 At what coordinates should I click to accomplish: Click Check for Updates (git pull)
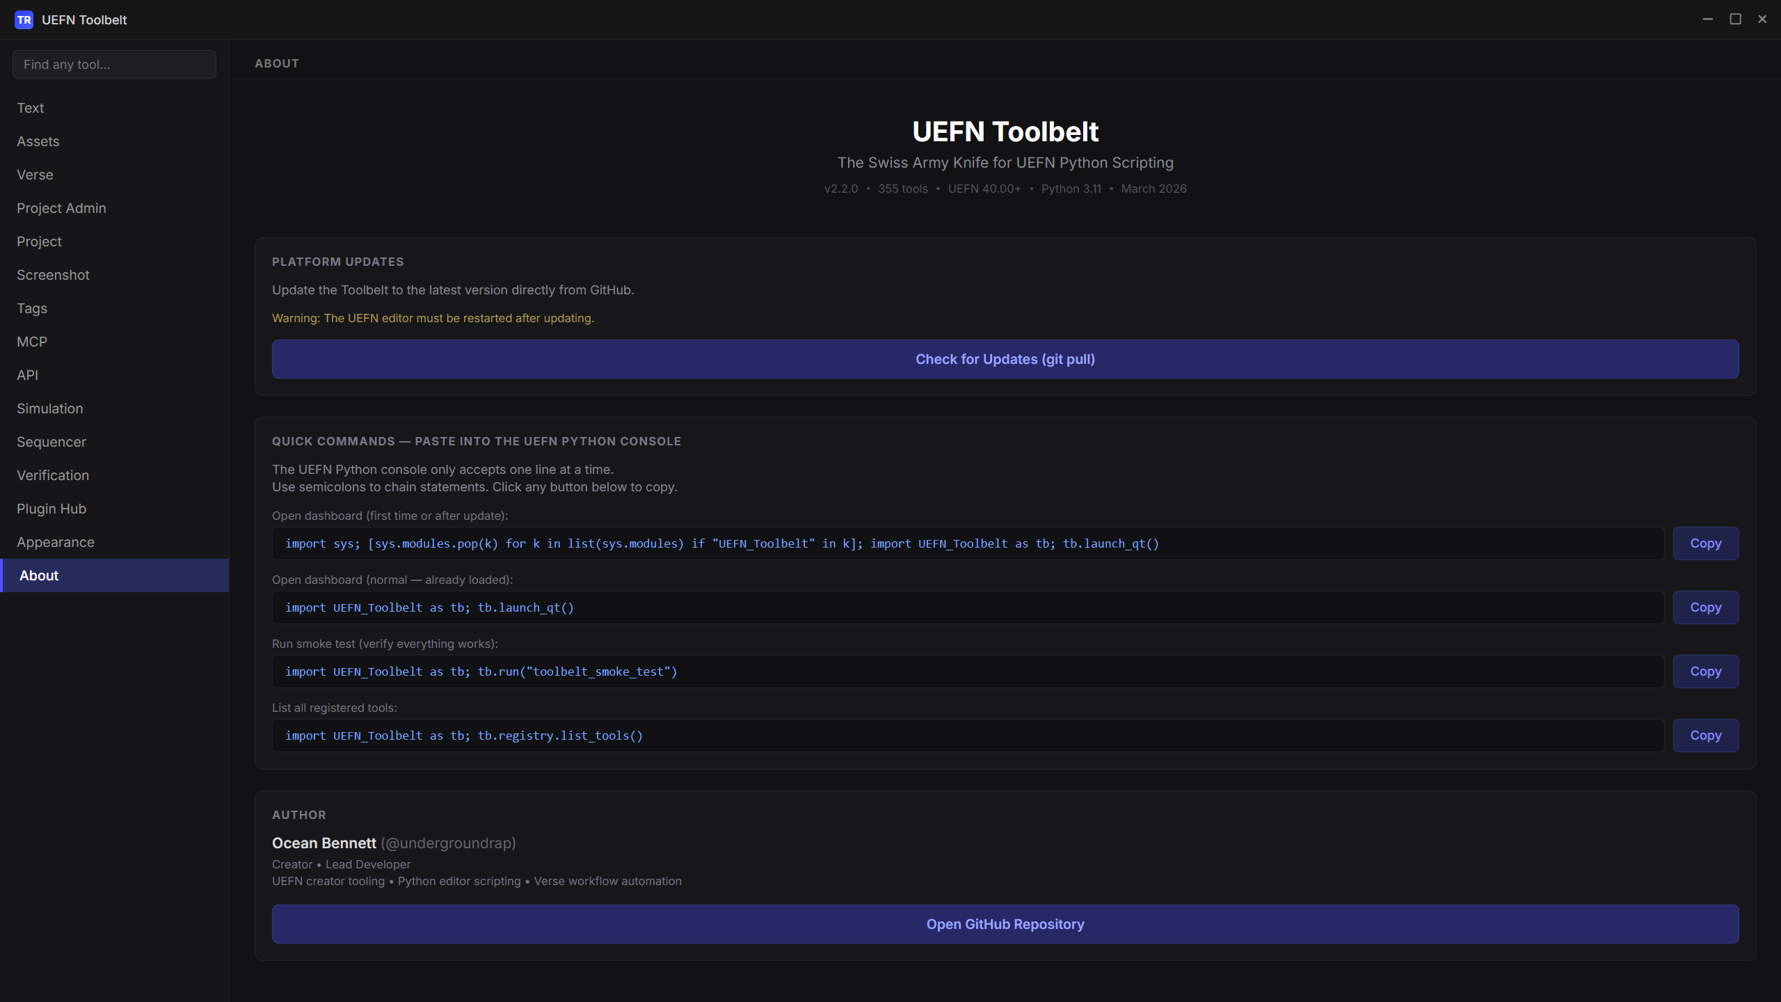pyautogui.click(x=1005, y=359)
